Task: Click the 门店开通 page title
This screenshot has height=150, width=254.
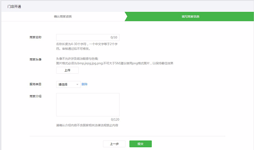Action: click(14, 6)
